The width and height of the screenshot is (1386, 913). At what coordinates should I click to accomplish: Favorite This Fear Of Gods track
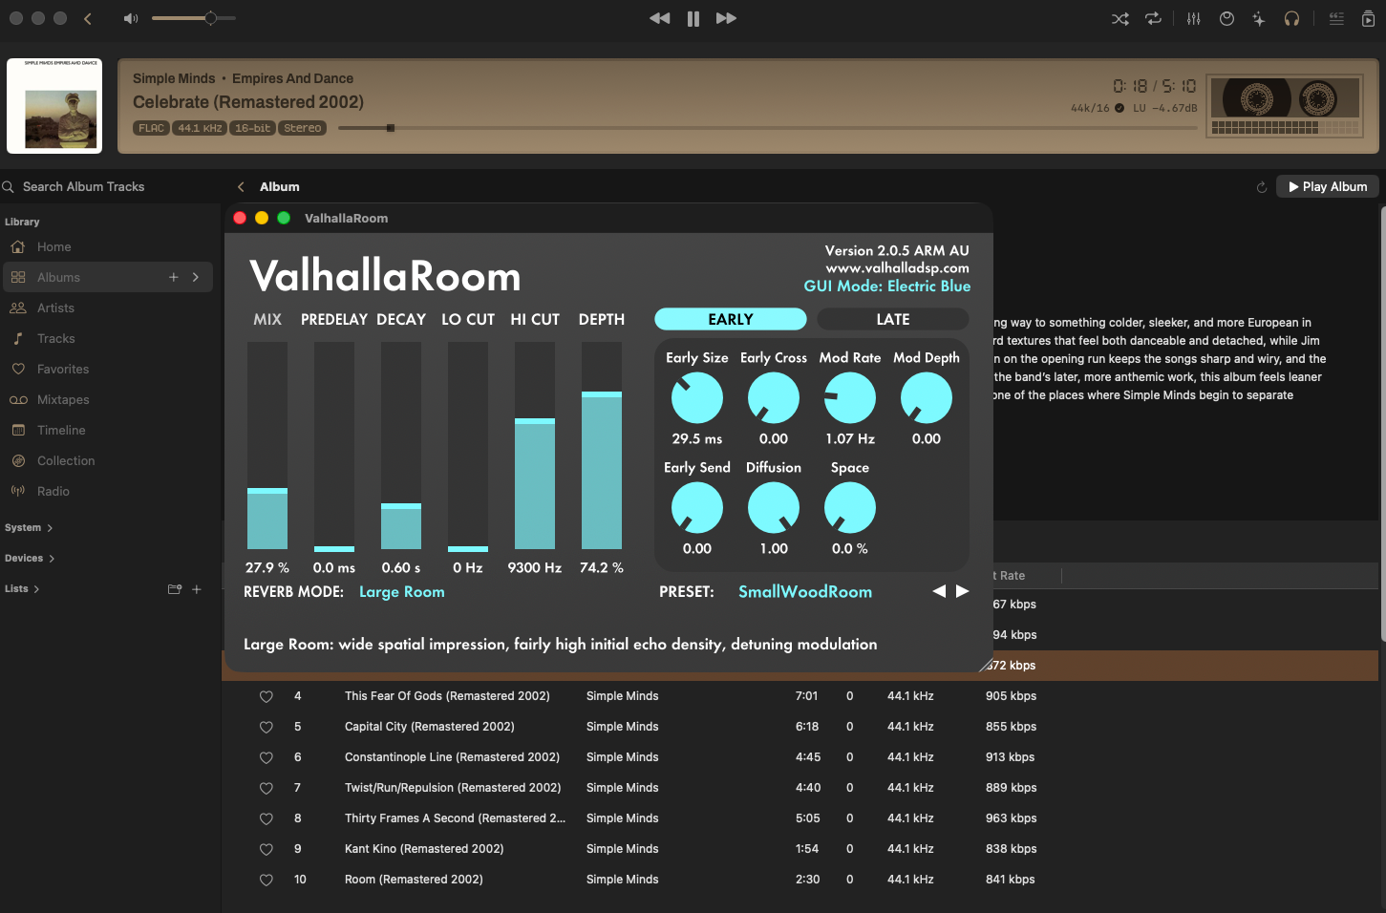click(x=267, y=697)
